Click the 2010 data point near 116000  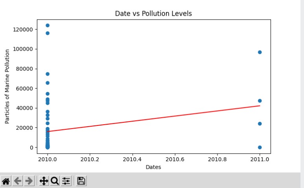coord(48,33)
